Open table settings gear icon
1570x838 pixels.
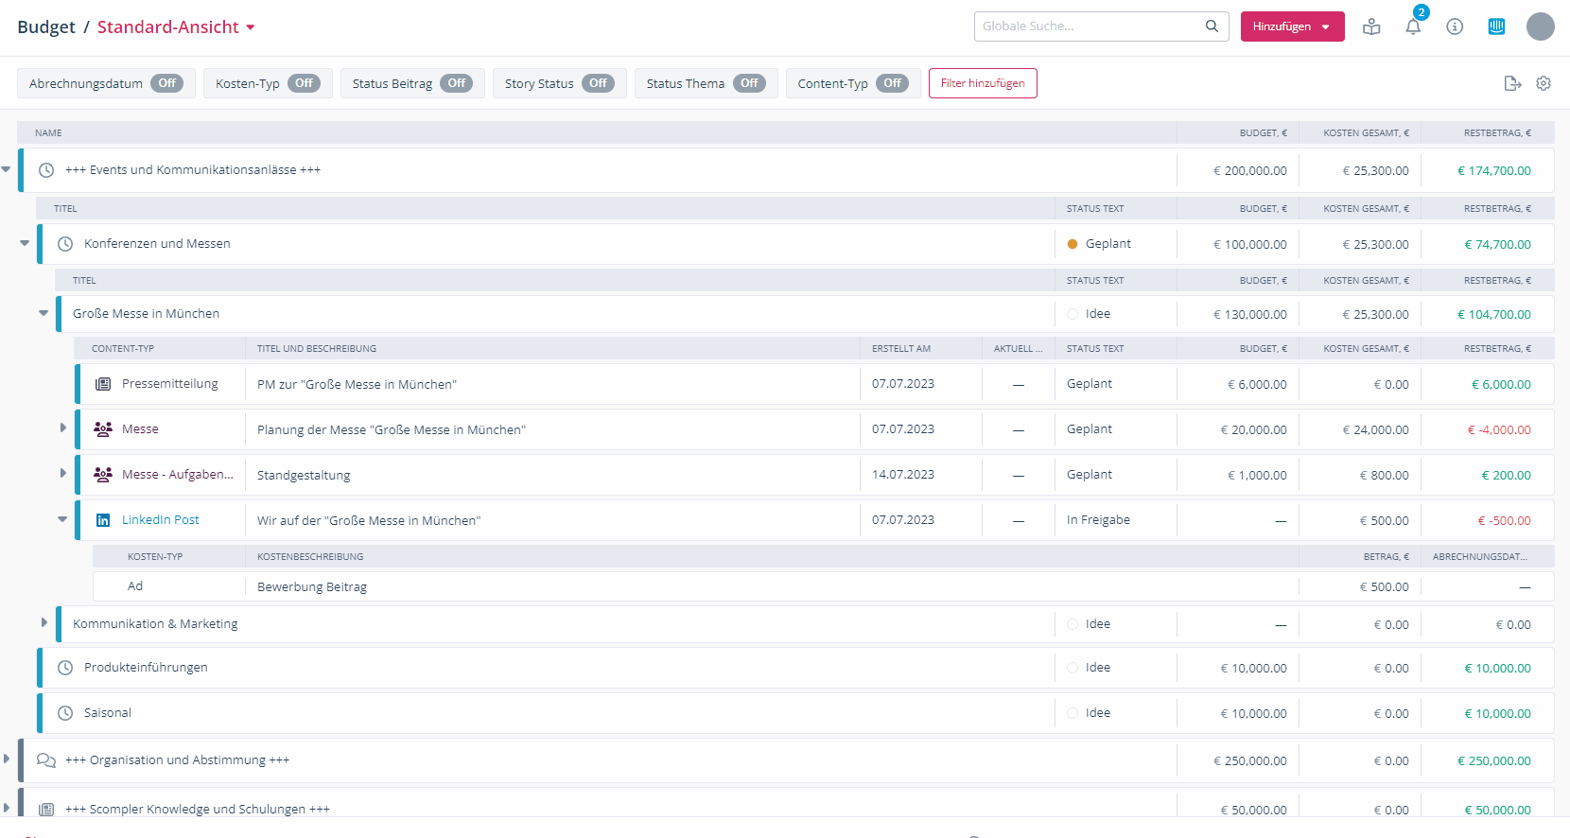pyautogui.click(x=1544, y=83)
